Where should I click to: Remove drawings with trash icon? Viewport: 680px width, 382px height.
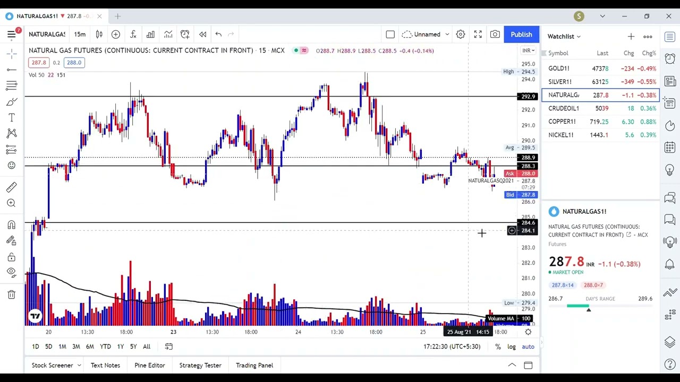[x=11, y=294]
